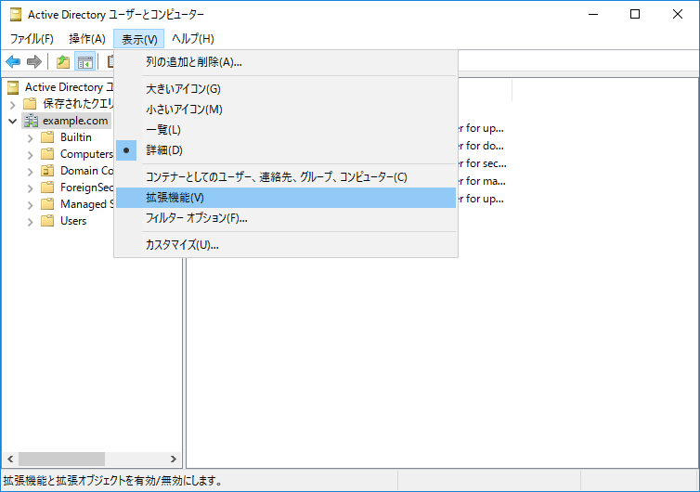Click the tree pane scrollbar right arrow
The image size is (700, 492).
[x=174, y=459]
